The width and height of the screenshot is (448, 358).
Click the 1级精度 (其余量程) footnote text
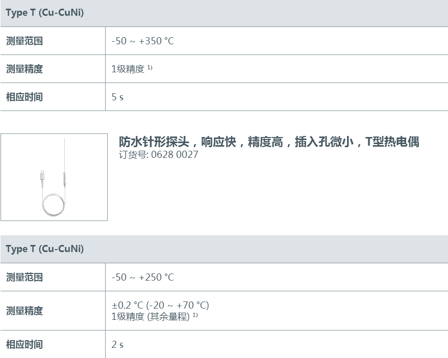tap(154, 316)
